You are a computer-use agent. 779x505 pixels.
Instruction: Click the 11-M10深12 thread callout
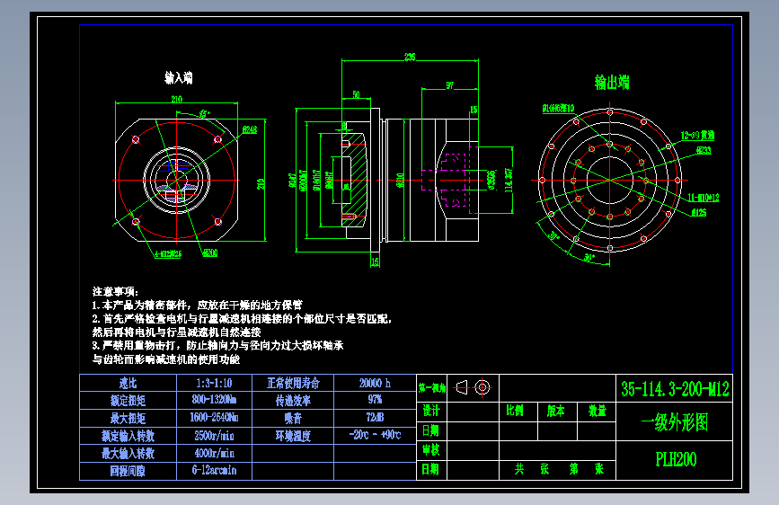[704, 198]
